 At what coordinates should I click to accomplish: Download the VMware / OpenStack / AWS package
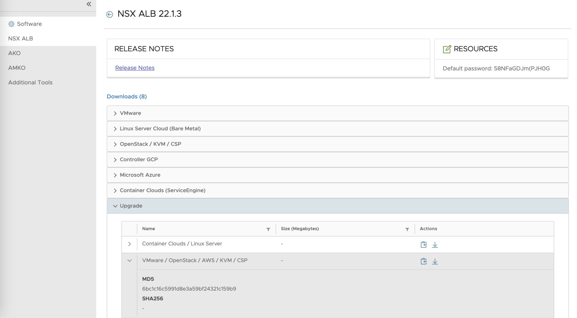(x=435, y=261)
